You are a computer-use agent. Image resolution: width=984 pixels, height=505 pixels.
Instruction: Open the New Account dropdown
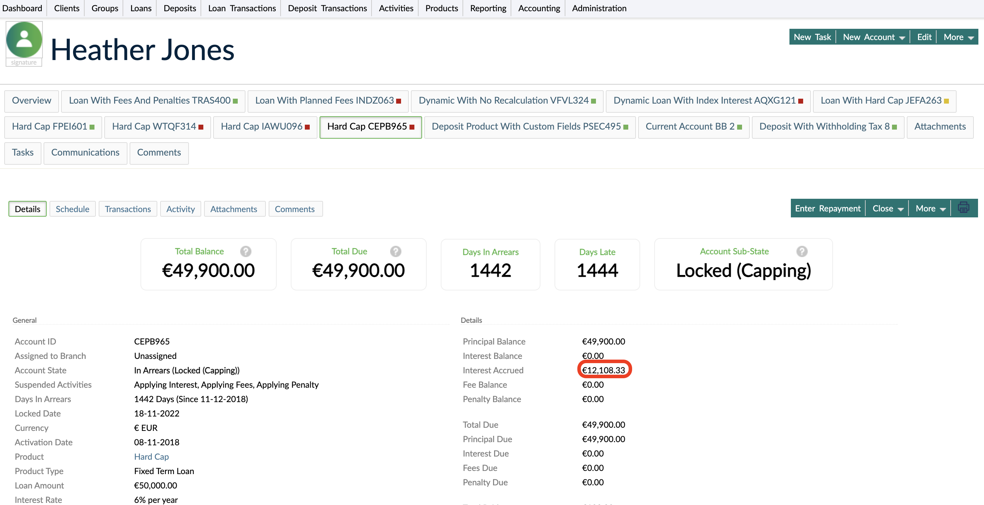[x=874, y=37]
